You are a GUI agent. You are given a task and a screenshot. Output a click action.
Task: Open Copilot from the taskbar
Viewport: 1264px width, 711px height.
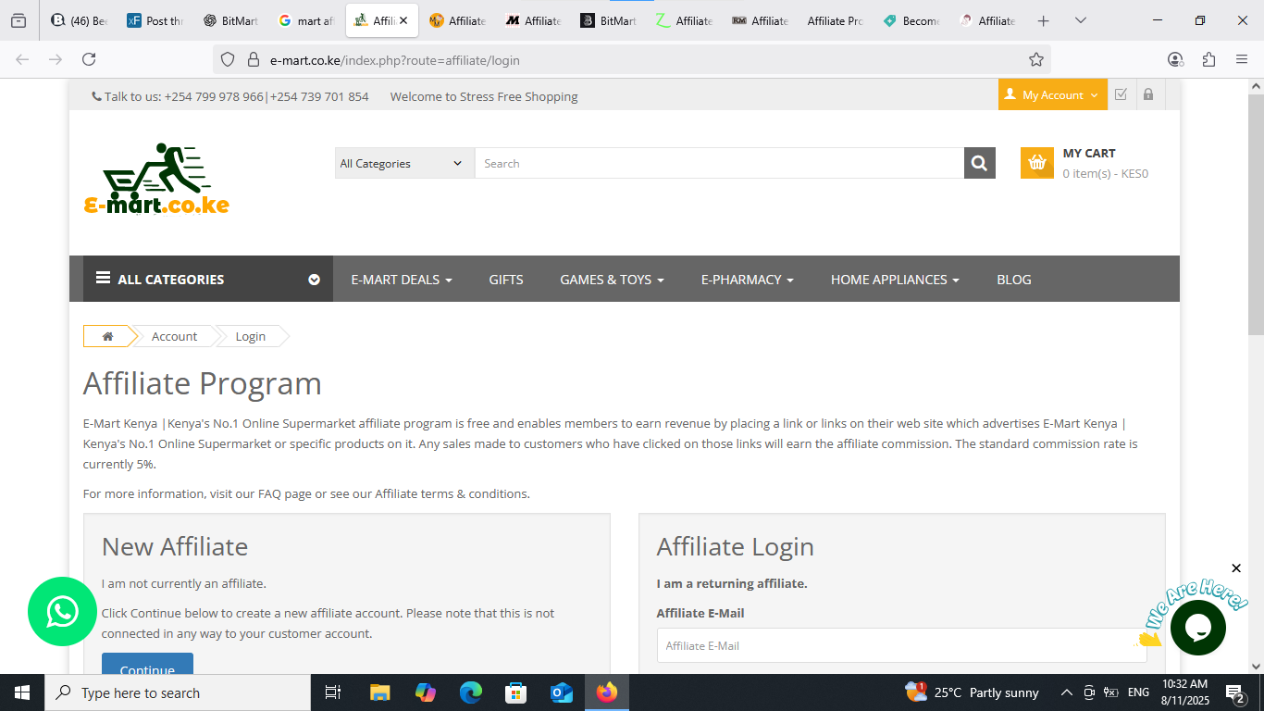pyautogui.click(x=426, y=692)
